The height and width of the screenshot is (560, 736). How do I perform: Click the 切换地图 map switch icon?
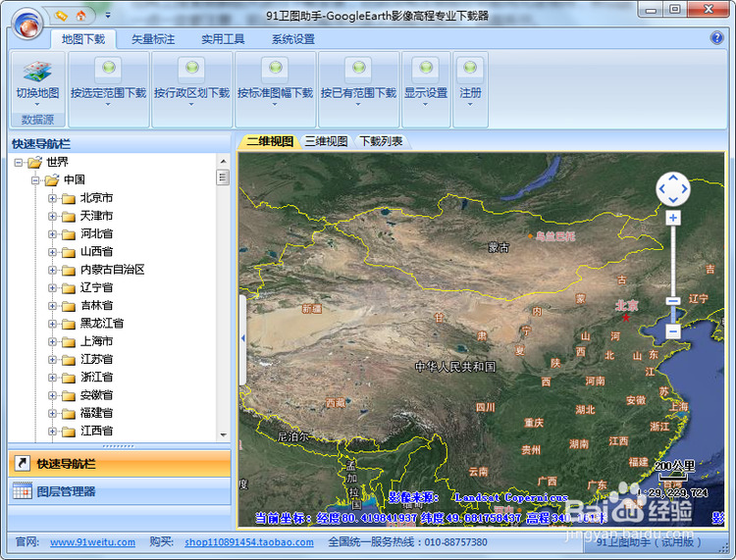coord(37,72)
